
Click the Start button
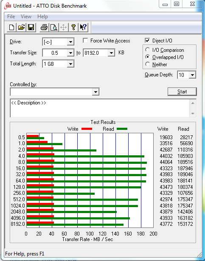point(182,92)
